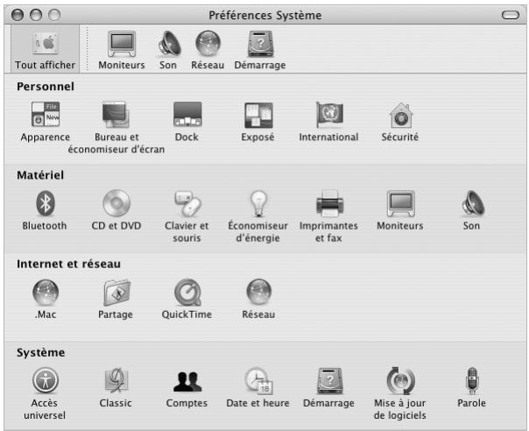Minimize the Préférences Système window
Viewport: 529px width, 431px height.
pos(36,15)
